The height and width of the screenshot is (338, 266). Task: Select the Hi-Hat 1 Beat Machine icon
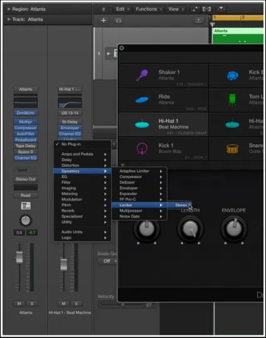142,124
